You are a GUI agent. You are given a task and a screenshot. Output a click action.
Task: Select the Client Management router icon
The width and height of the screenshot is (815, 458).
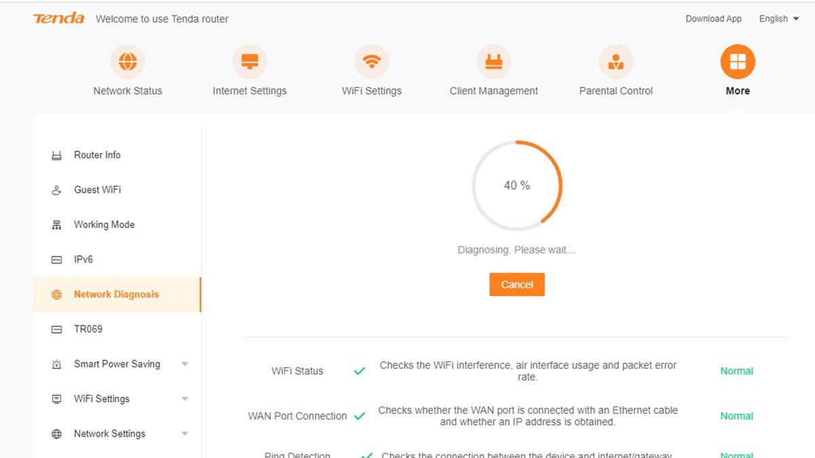pos(494,62)
